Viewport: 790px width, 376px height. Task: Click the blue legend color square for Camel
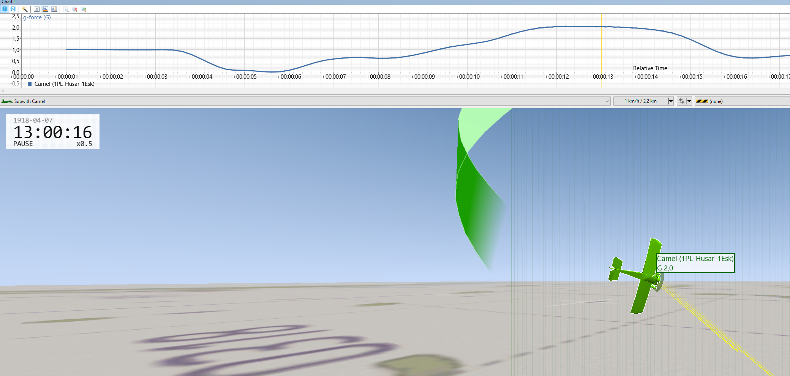[x=30, y=84]
